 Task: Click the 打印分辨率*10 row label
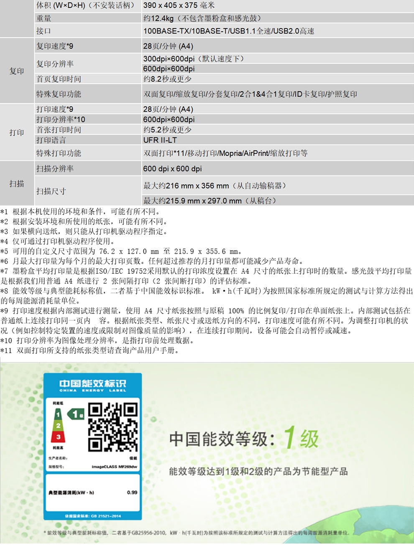point(61,119)
